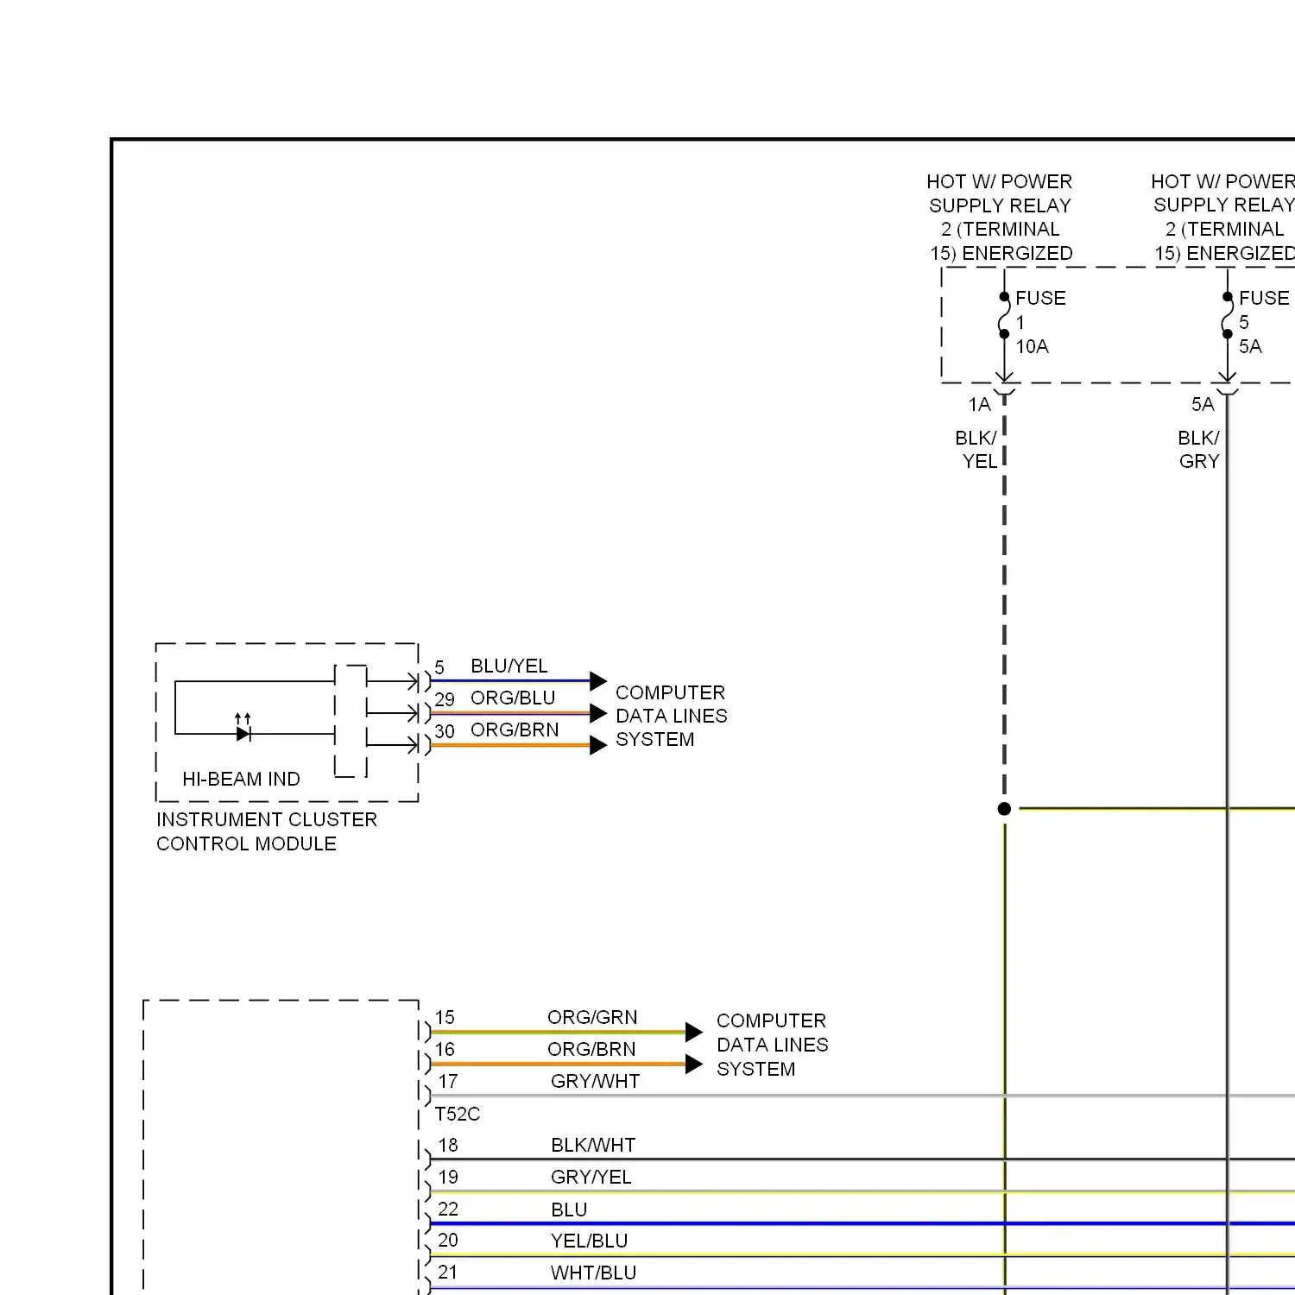
Task: Click the T52C connector label
Action: coord(457,1114)
